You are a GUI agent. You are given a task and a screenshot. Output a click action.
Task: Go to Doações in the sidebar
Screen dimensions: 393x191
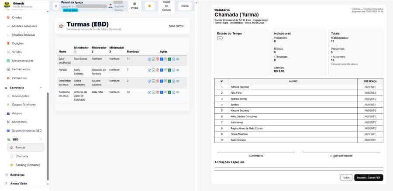click(18, 43)
